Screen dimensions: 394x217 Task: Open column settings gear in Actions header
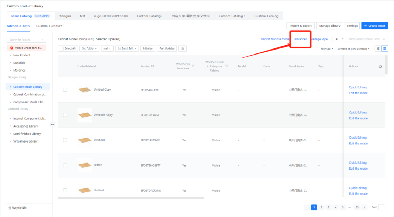(x=380, y=67)
